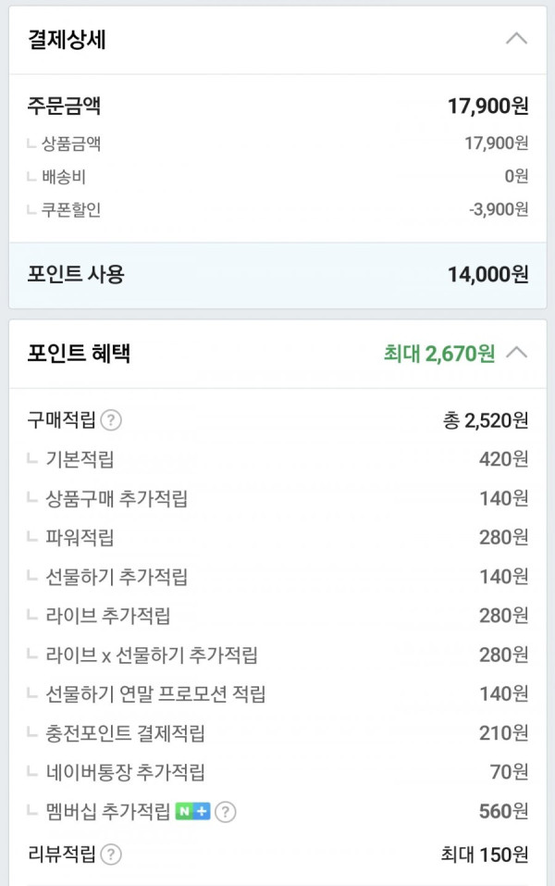555x886 pixels.
Task: Tap the 배송비 0원 row
Action: click(277, 176)
